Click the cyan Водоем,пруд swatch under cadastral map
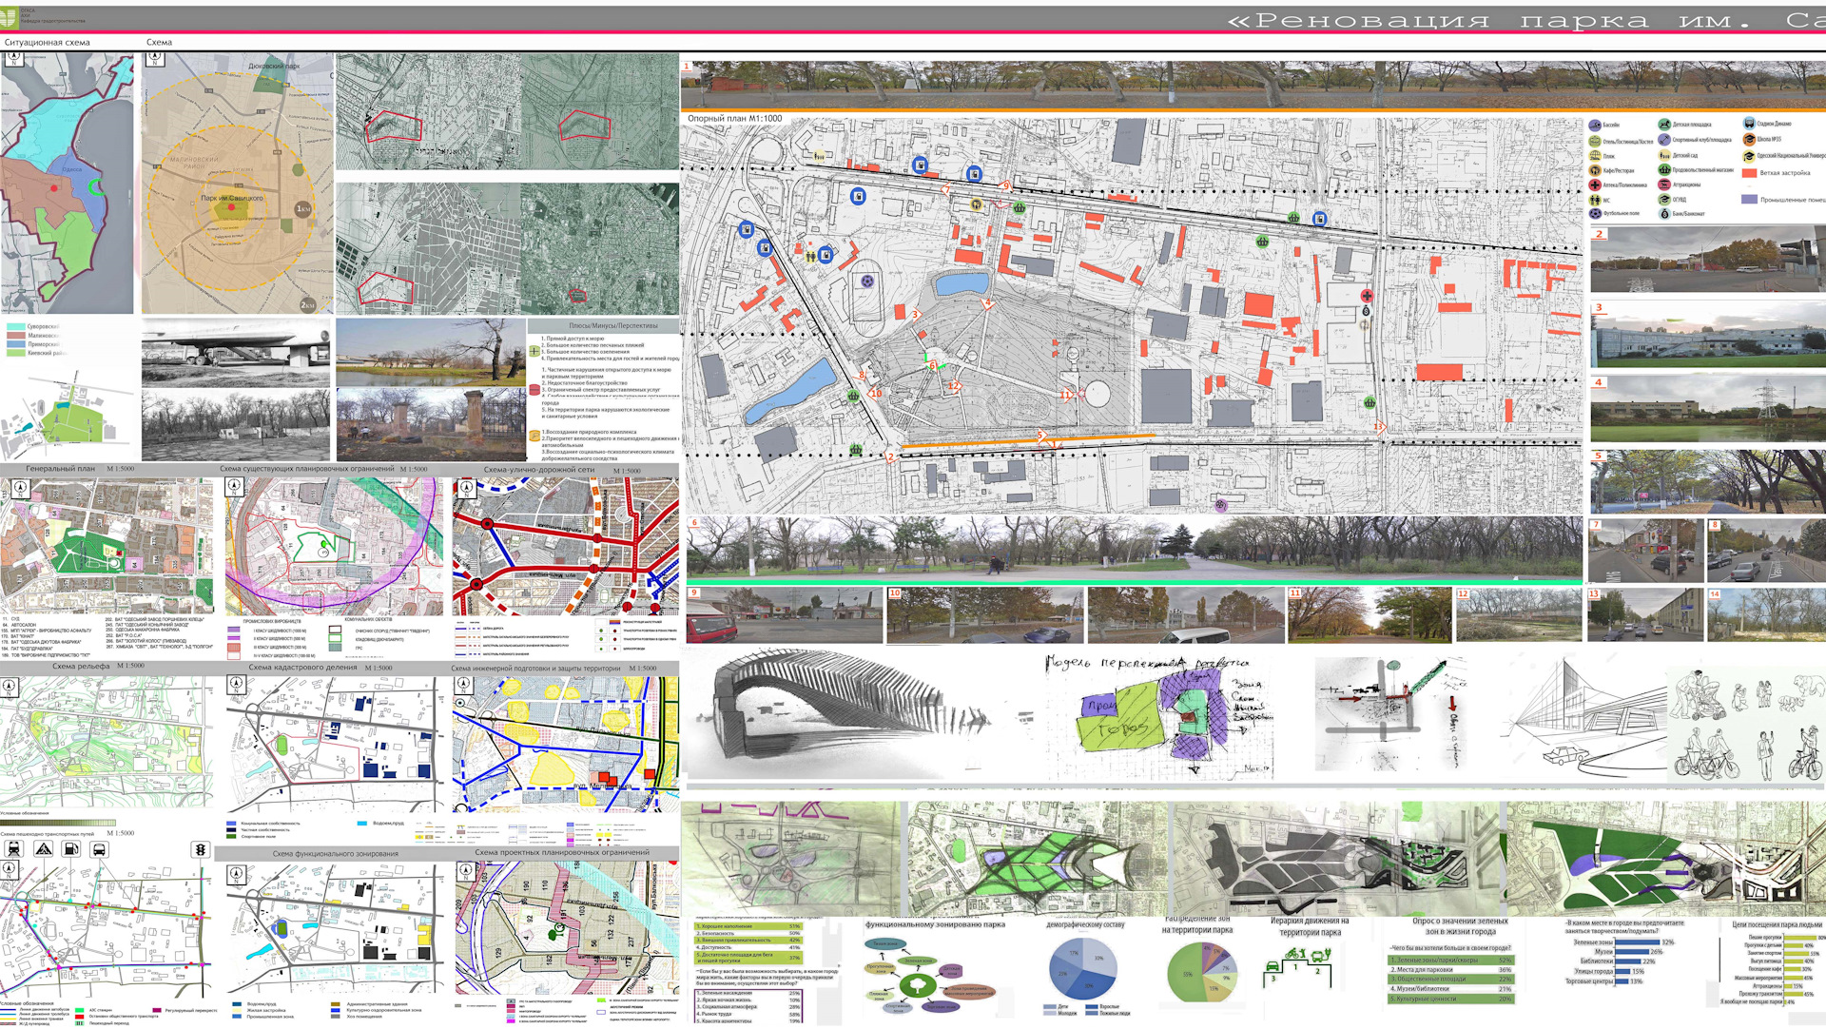 tap(362, 824)
